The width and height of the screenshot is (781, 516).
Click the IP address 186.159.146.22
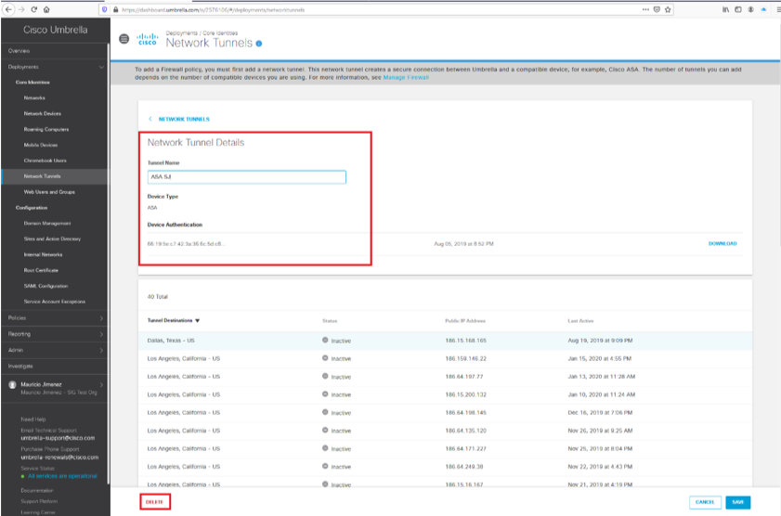(x=465, y=359)
